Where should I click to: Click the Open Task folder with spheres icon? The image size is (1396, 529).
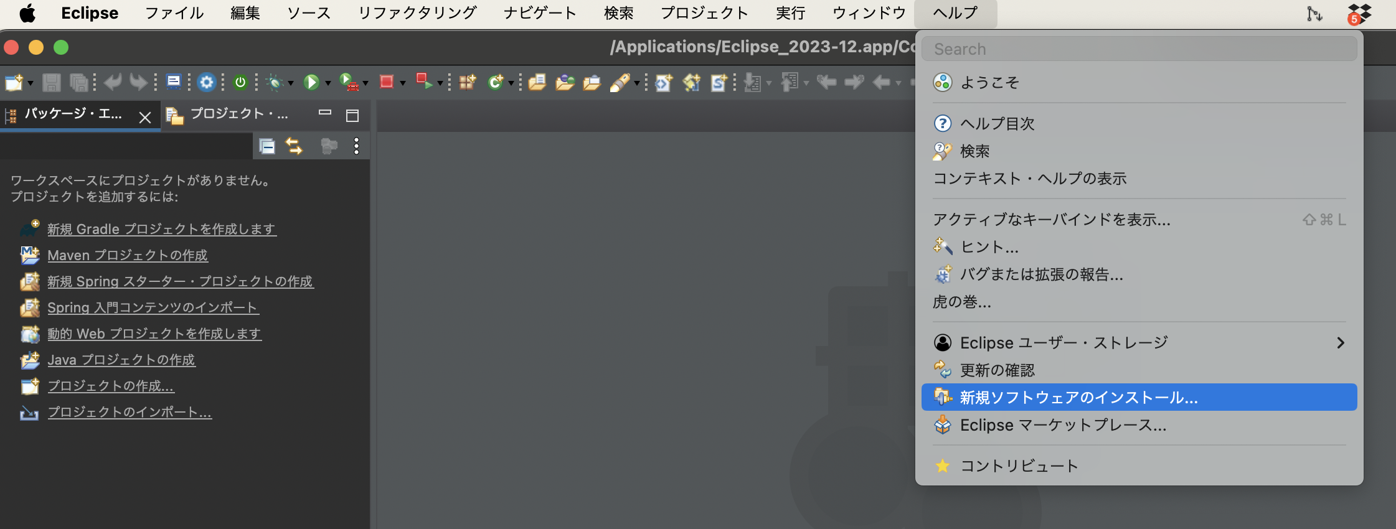point(565,82)
